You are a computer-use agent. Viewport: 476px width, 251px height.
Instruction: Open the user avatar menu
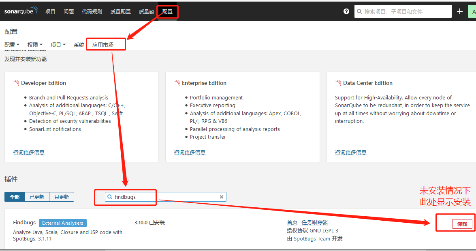[473, 11]
